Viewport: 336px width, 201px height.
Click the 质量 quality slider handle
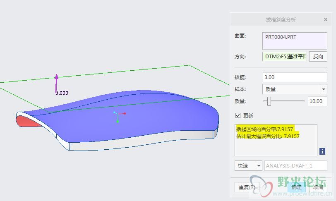click(x=269, y=101)
